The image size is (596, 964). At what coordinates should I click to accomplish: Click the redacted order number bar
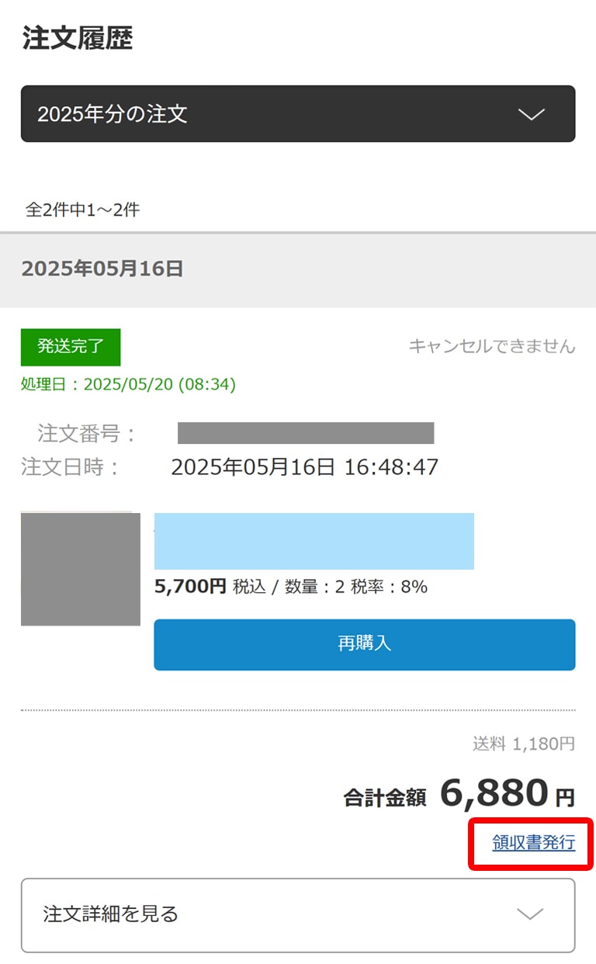pos(305,433)
